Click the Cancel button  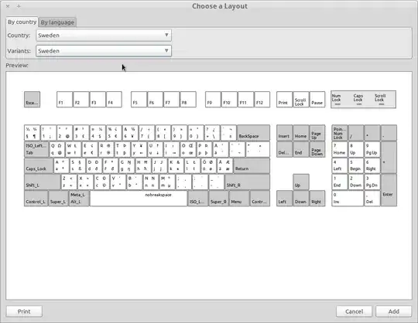354,311
